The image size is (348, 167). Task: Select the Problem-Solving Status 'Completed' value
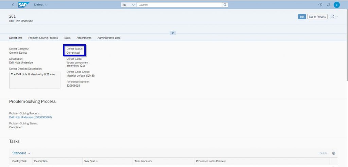(x=16, y=127)
